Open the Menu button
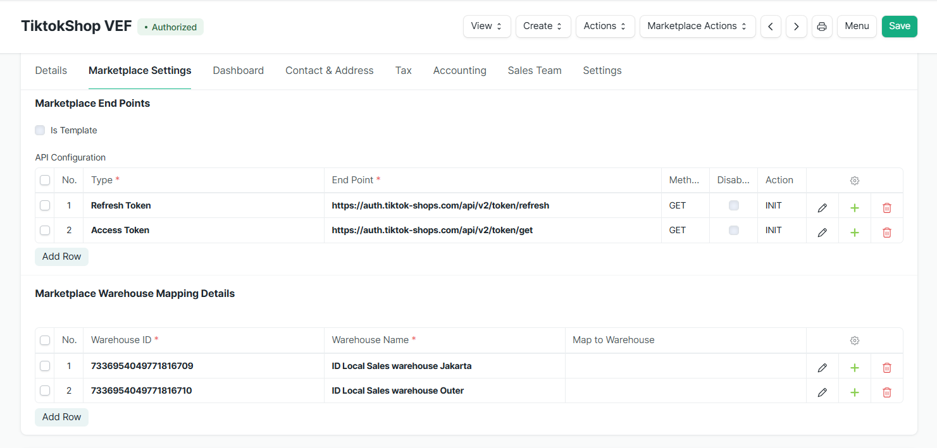 [x=857, y=27]
